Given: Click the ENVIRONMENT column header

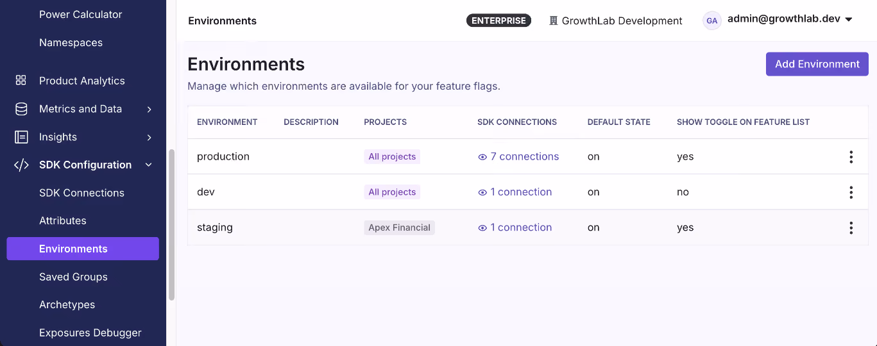Looking at the screenshot, I should tap(227, 122).
